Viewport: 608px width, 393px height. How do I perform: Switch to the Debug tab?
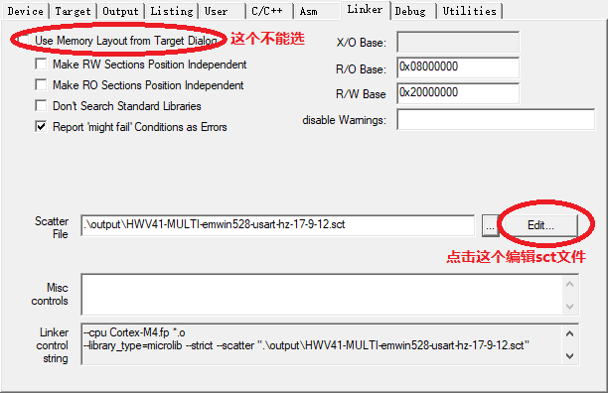point(413,11)
